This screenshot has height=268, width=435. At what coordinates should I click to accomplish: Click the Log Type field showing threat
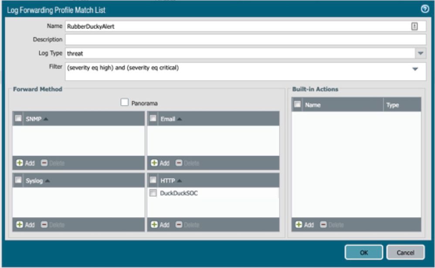click(240, 53)
